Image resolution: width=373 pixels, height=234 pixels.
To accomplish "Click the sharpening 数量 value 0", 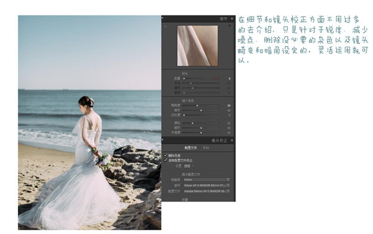I will (x=229, y=78).
